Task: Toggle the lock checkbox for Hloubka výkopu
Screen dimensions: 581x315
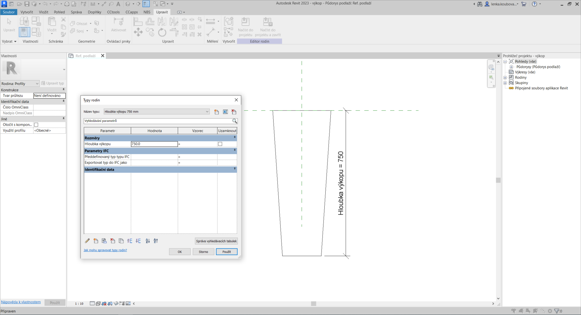Action: click(220, 144)
